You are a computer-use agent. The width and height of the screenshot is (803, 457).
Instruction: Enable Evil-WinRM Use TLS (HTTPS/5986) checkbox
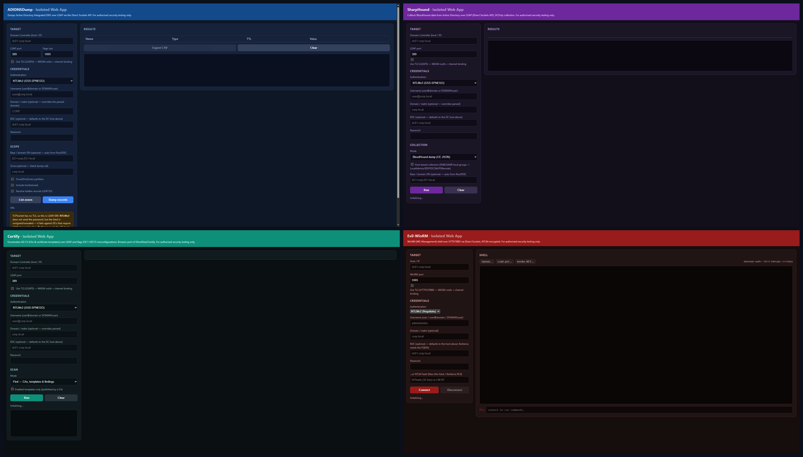[x=412, y=285]
